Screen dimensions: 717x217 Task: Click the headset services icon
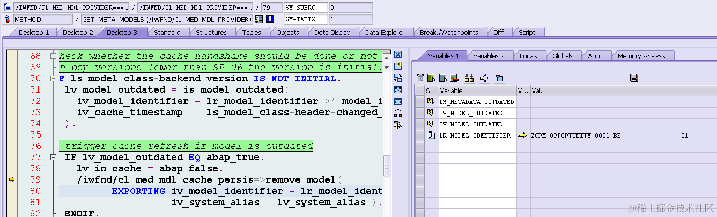coord(398,113)
